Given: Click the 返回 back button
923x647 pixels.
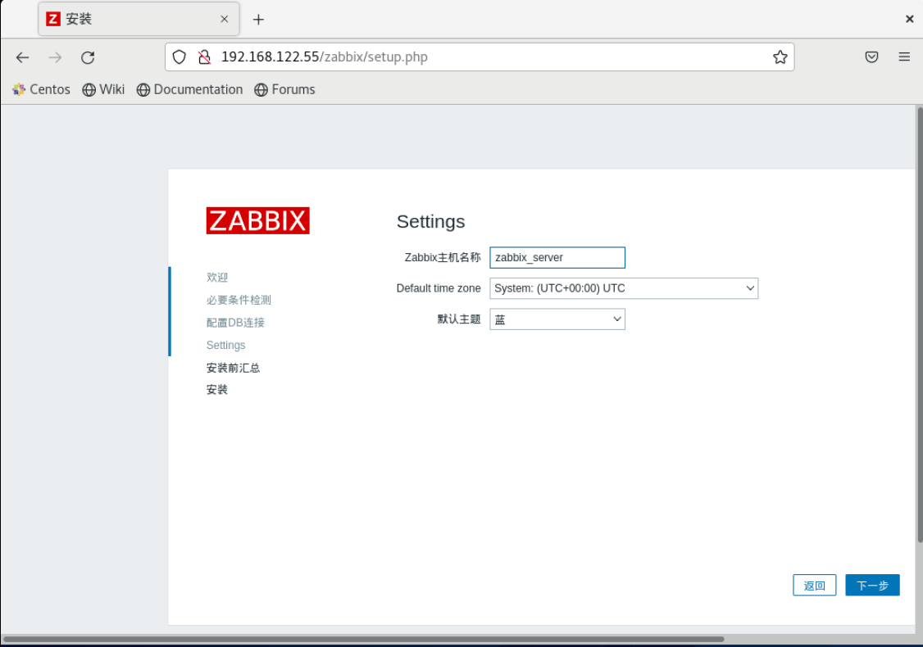Looking at the screenshot, I should [x=815, y=586].
